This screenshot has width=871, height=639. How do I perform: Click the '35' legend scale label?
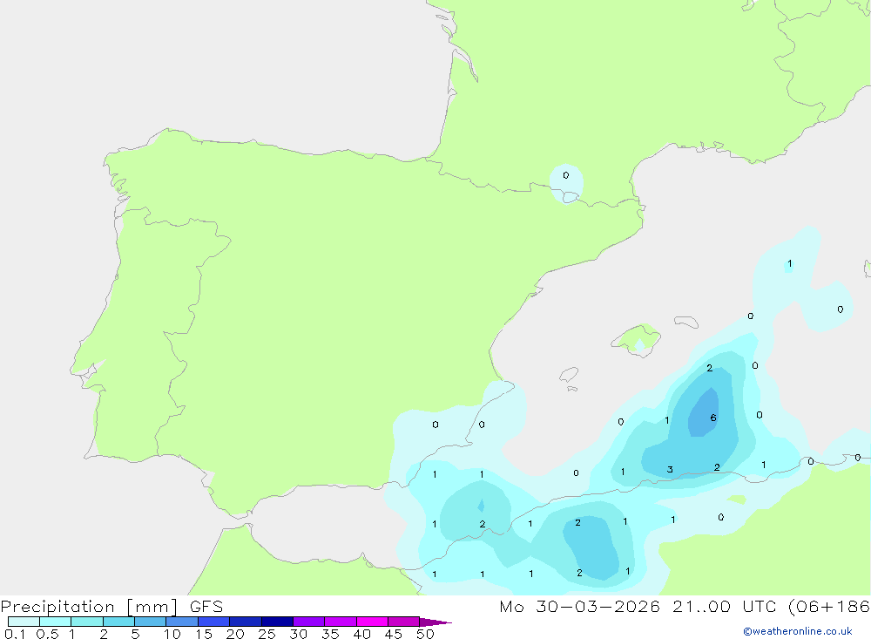[330, 634]
